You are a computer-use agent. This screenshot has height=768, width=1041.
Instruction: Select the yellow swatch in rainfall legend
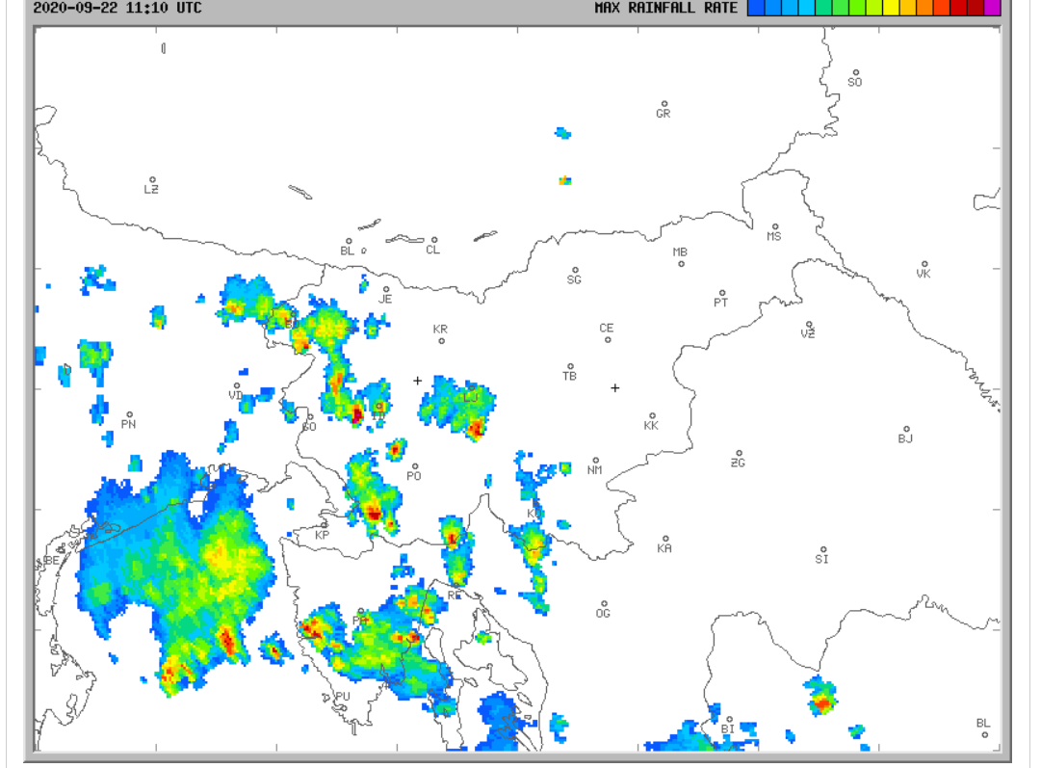[x=891, y=9]
